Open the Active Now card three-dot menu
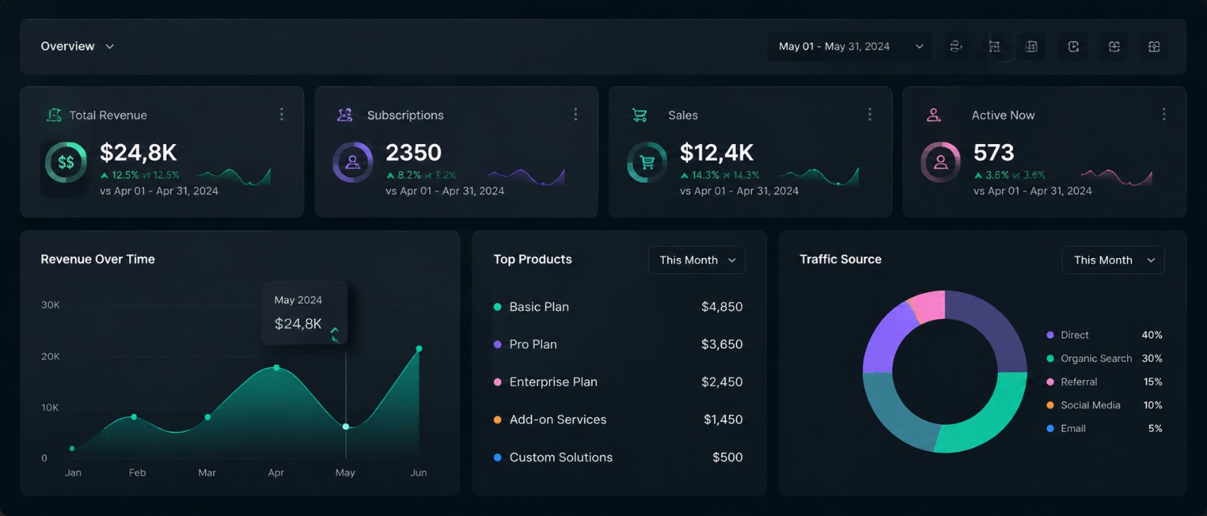The width and height of the screenshot is (1207, 516). coord(1164,114)
